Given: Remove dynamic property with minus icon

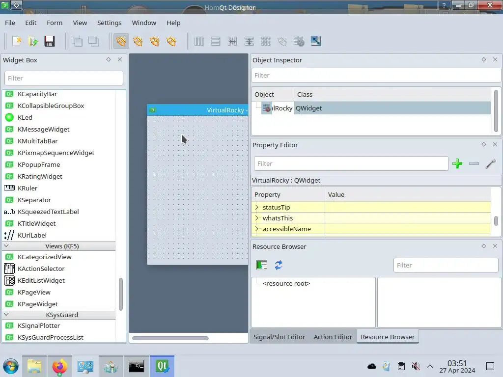Looking at the screenshot, I should click(474, 163).
